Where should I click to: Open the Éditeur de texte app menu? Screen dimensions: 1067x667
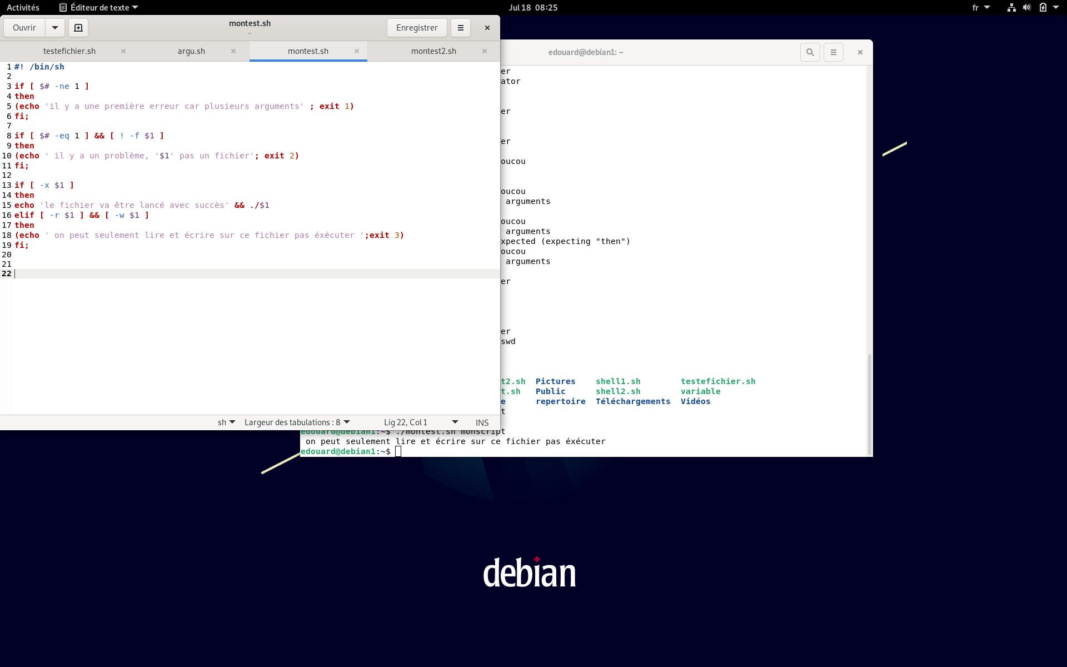click(98, 7)
